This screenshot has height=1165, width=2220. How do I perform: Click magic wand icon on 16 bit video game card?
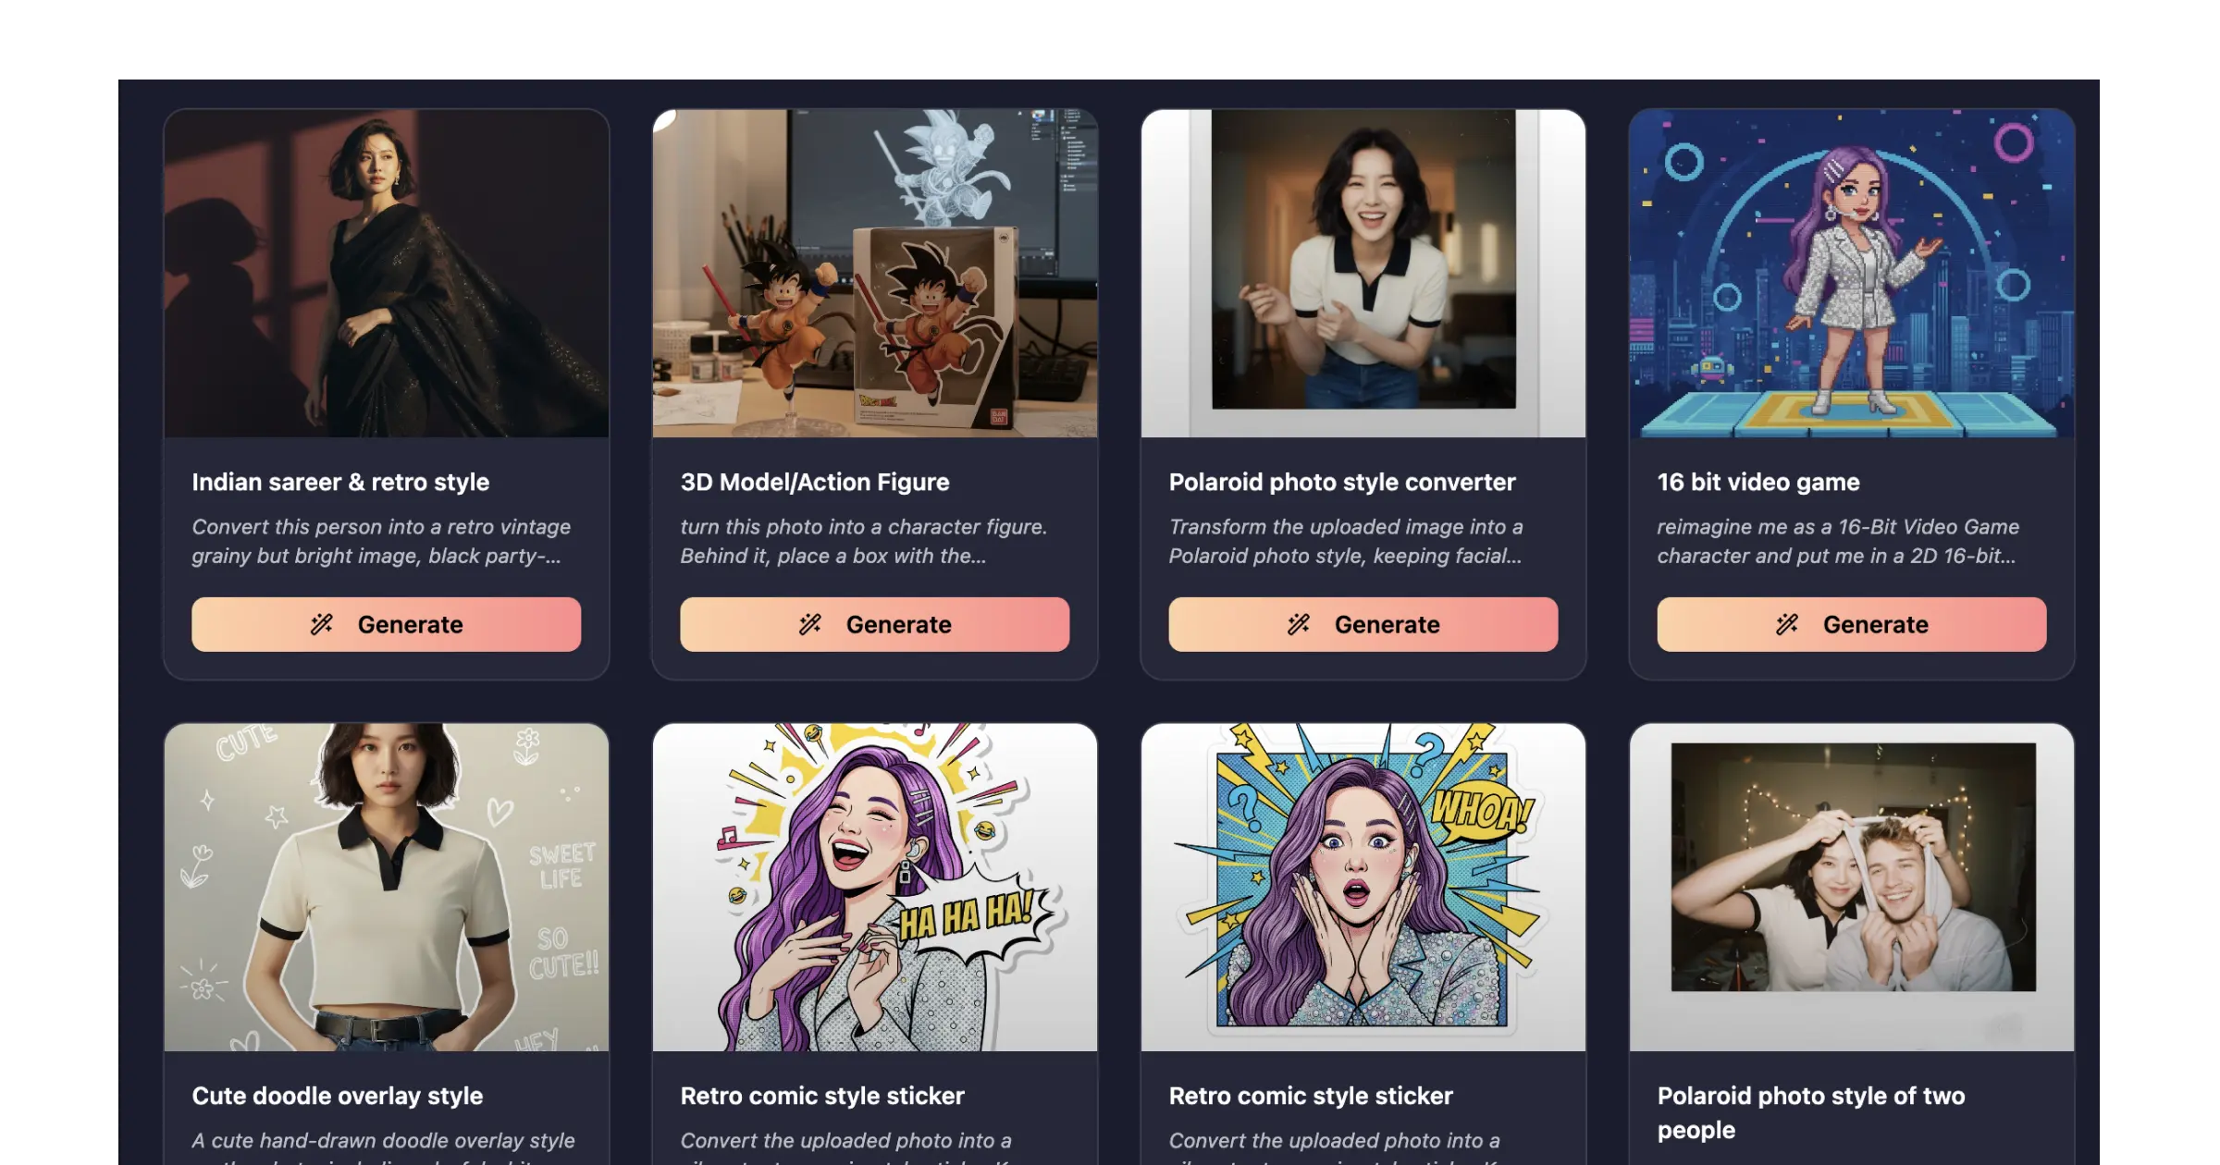1787,624
